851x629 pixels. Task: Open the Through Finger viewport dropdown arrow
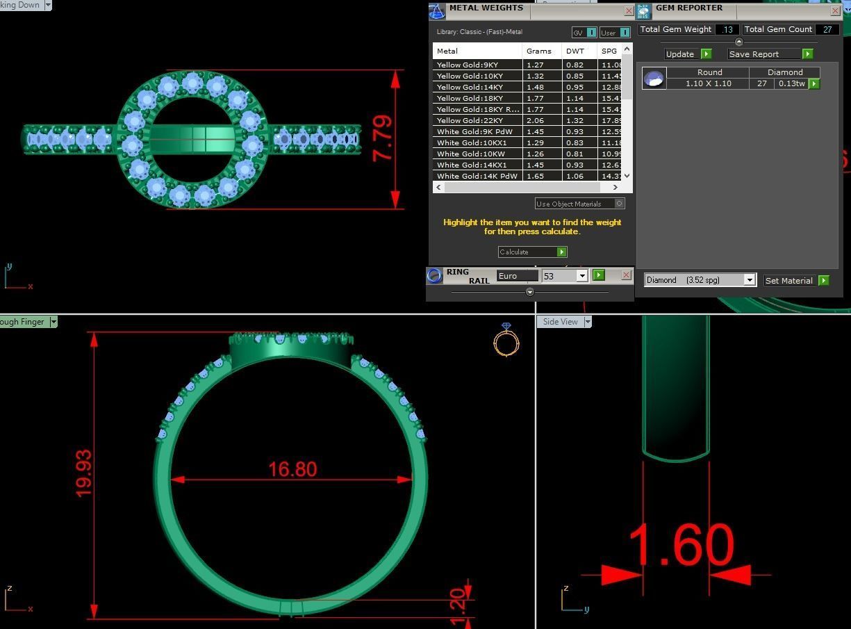click(x=53, y=322)
